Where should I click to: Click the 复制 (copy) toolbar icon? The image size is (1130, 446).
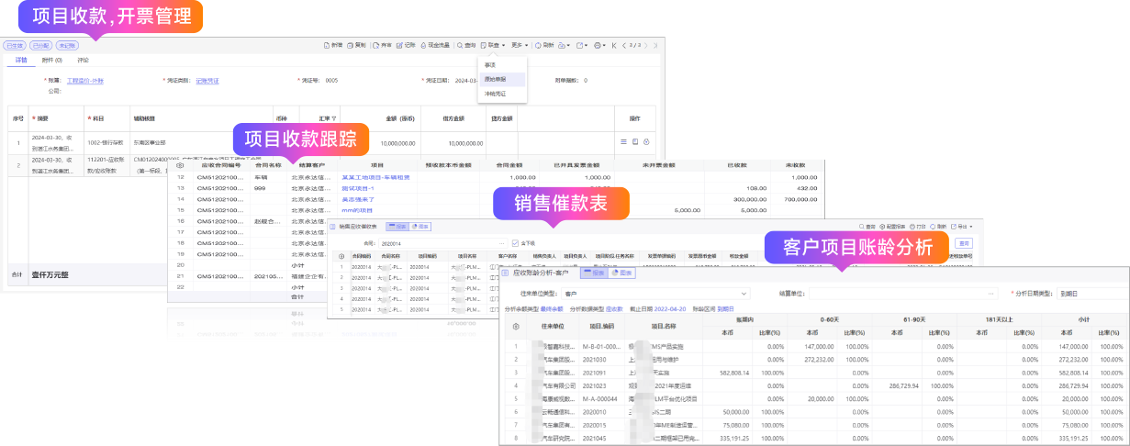357,45
